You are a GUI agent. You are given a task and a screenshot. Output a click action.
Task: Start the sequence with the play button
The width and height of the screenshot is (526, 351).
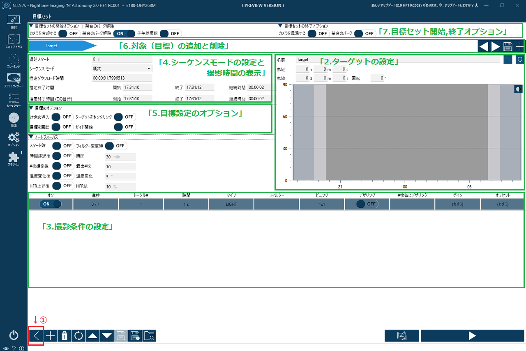[473, 336]
